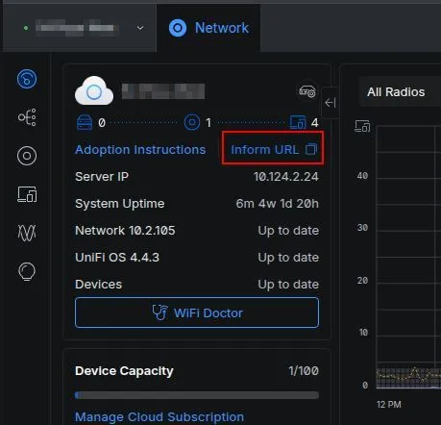Click the gateway count icon showing 0

(85, 122)
